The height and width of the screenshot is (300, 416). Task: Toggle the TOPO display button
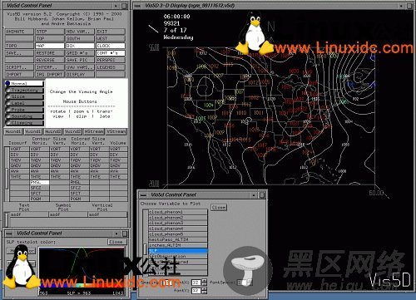click(x=19, y=46)
